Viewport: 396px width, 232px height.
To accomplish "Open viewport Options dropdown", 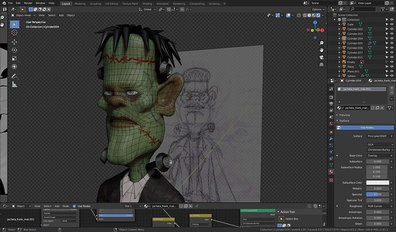I will [318, 10].
